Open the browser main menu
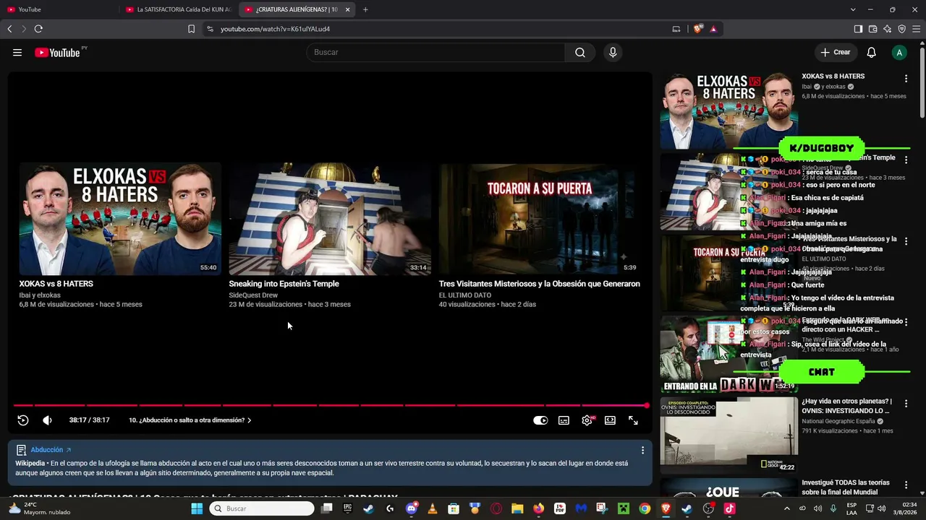This screenshot has width=926, height=520. 916,29
